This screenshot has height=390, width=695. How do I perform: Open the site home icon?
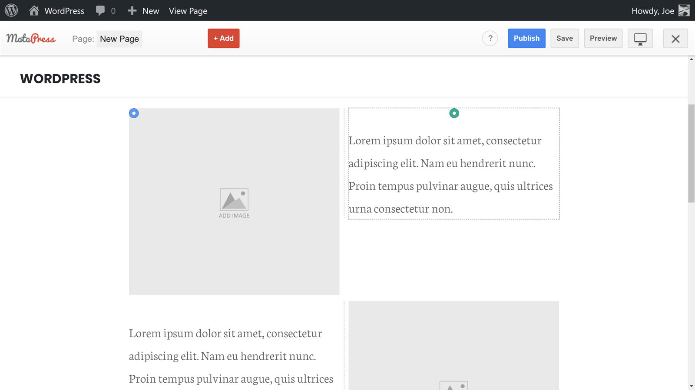tap(34, 10)
